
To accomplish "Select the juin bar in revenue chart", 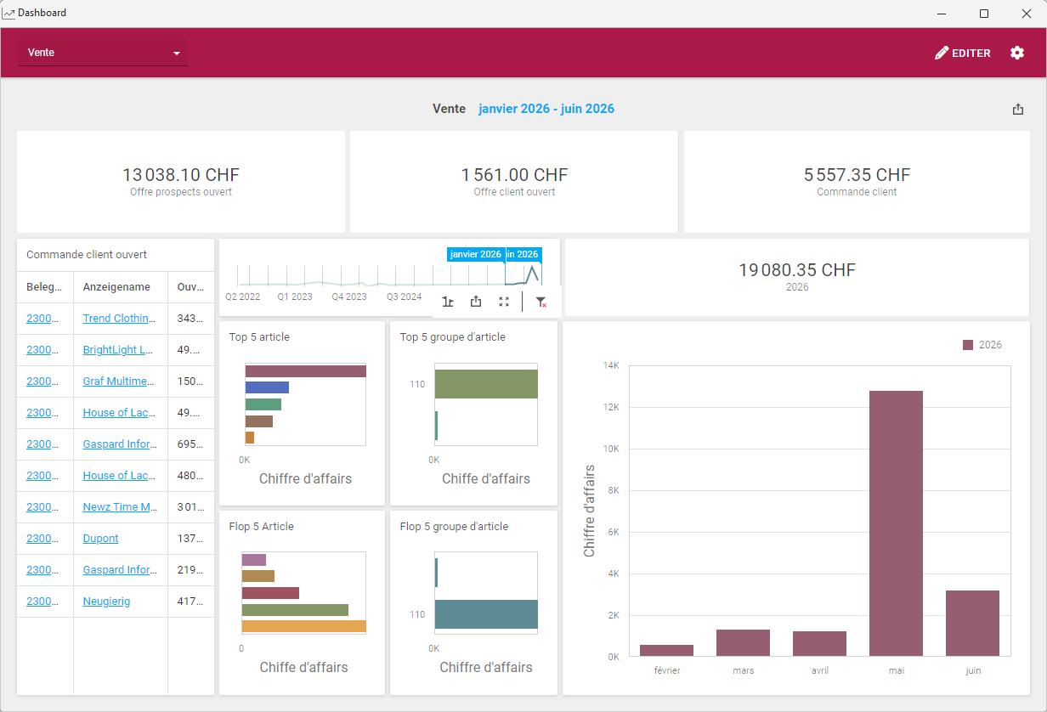I will (972, 623).
